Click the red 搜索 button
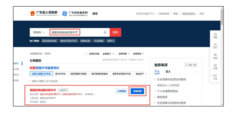The image size is (232, 115). pos(115,32)
